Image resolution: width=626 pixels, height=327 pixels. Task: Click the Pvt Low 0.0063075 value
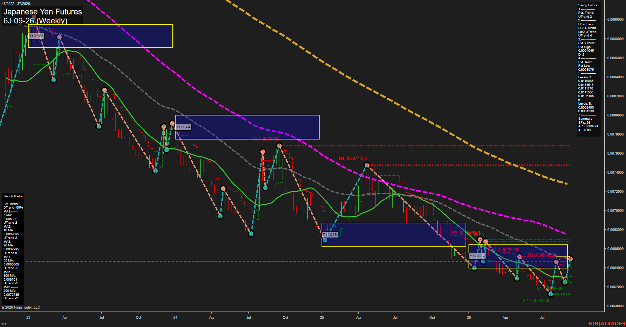coord(586,68)
